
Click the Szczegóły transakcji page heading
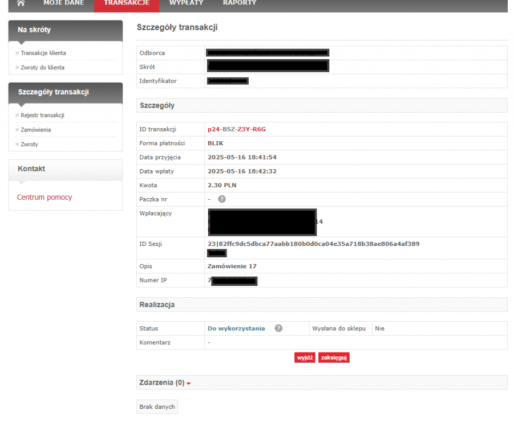pyautogui.click(x=177, y=27)
